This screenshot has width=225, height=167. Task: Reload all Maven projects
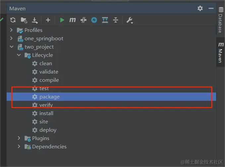[13, 20]
